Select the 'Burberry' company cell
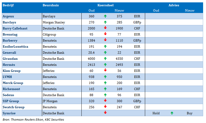The image size is (206, 123). click(x=22, y=40)
